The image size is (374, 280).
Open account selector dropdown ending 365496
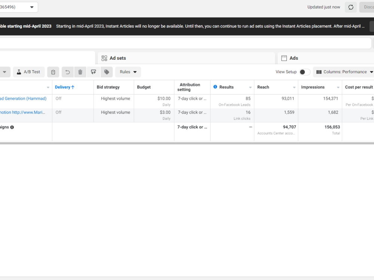click(x=19, y=7)
